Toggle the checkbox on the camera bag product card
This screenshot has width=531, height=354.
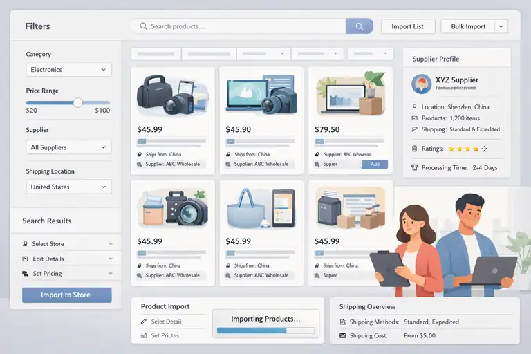click(x=142, y=141)
